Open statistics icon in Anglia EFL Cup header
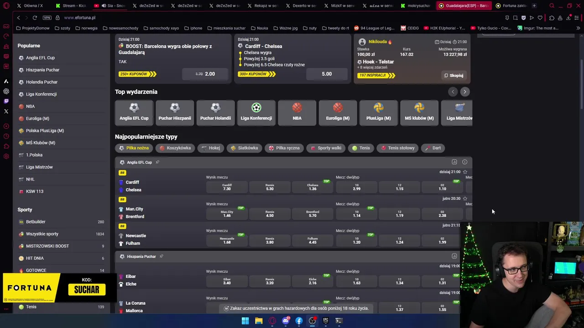The width and height of the screenshot is (584, 328). 454,162
